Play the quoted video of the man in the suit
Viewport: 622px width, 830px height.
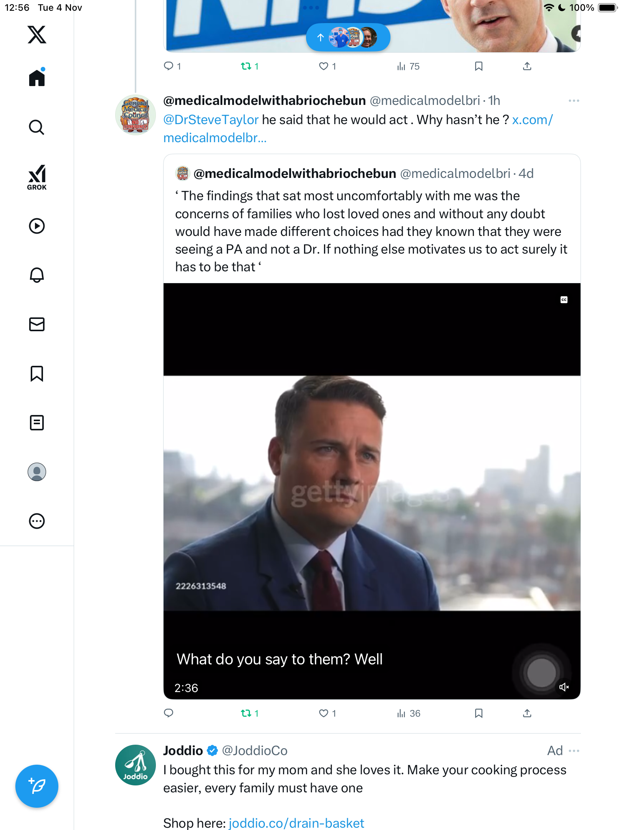[x=372, y=492]
